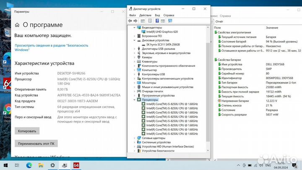Click the volume icon in the system tray
Image resolution: width=302 pixels, height=170 pixels.
261,165
